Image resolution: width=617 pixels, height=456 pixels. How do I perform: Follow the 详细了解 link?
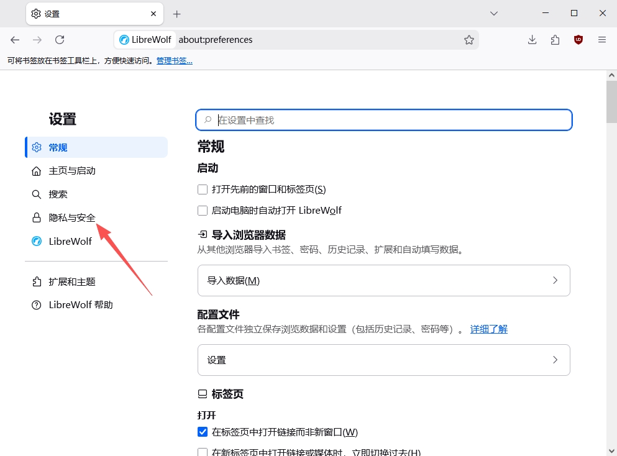tap(489, 329)
